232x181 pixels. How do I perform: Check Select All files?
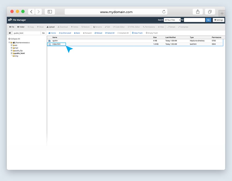(x=110, y=33)
